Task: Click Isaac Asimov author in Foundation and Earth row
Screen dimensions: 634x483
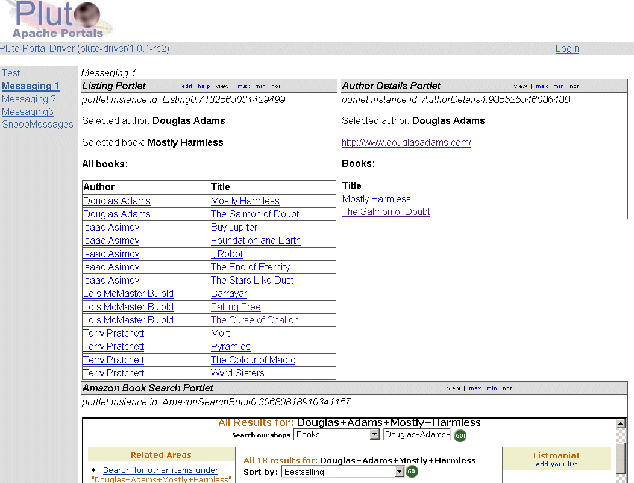Action: [111, 240]
